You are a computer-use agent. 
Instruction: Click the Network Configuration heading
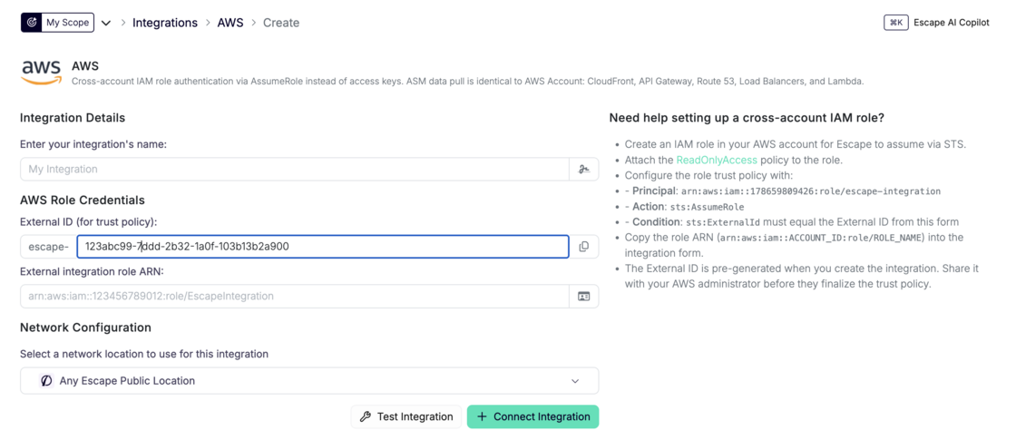click(x=85, y=328)
